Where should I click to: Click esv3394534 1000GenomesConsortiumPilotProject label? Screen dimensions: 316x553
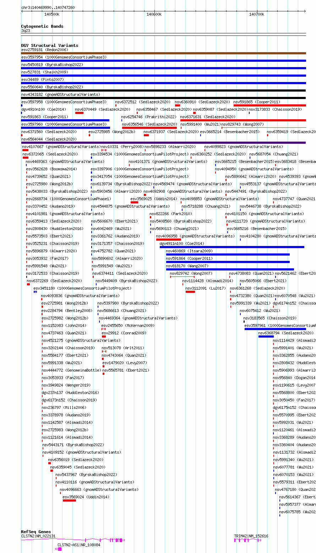tap(140, 154)
